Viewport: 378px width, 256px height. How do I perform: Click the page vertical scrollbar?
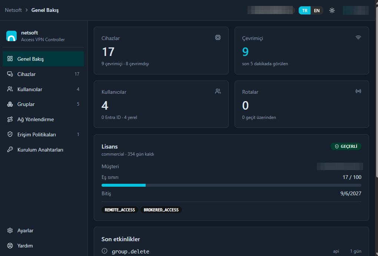coord(377,92)
